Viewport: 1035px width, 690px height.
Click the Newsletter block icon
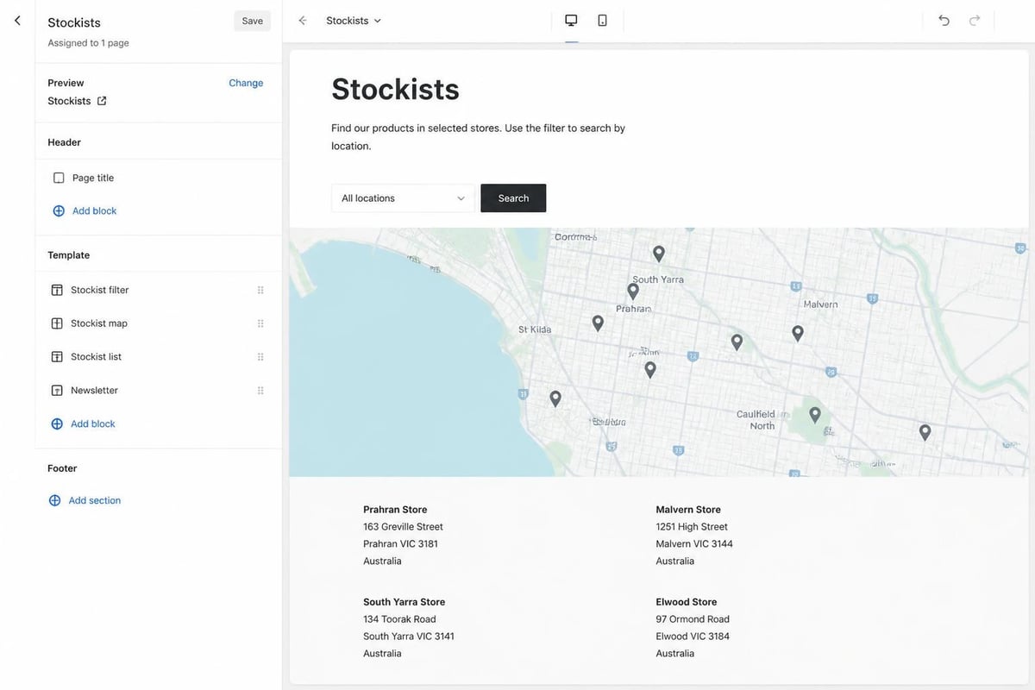[57, 390]
